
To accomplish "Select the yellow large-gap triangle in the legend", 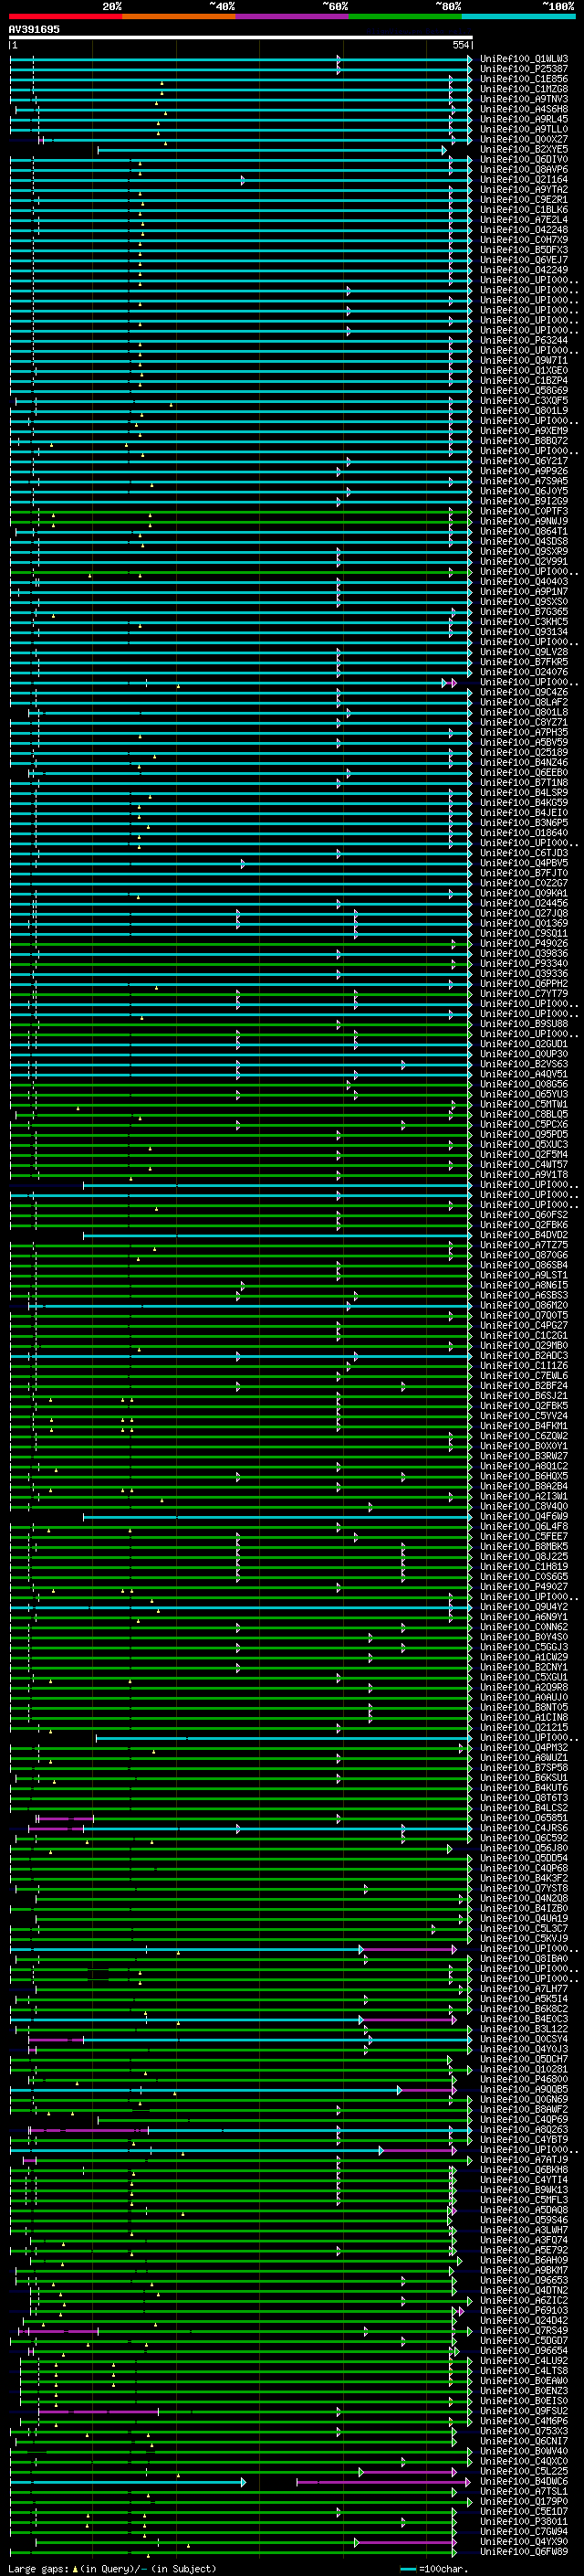I will (75, 2568).
